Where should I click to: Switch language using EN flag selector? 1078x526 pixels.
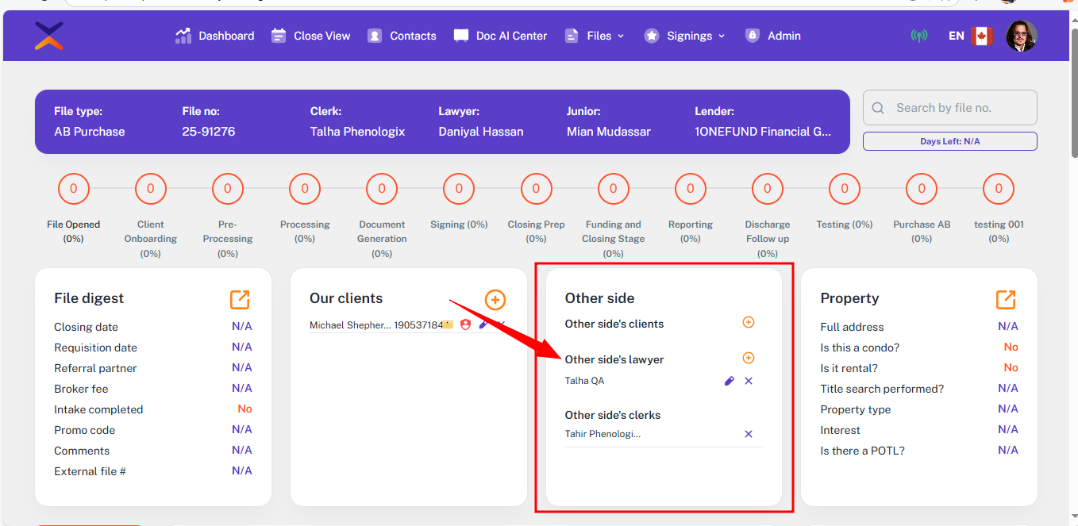[970, 36]
